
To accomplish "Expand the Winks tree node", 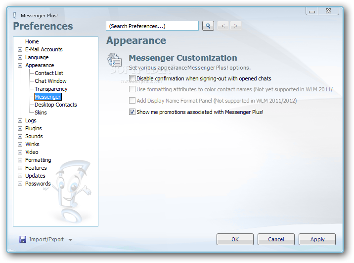I will [x=20, y=144].
